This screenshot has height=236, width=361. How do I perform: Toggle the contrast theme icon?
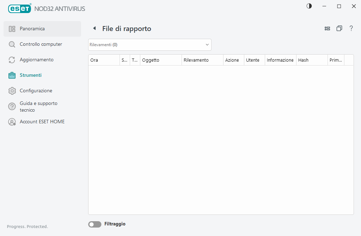tap(309, 6)
